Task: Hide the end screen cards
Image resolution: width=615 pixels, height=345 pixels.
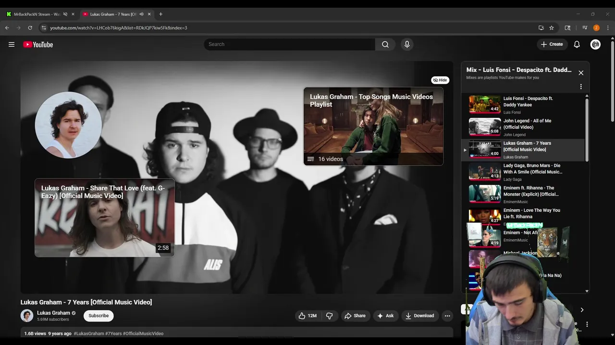Action: click(440, 80)
